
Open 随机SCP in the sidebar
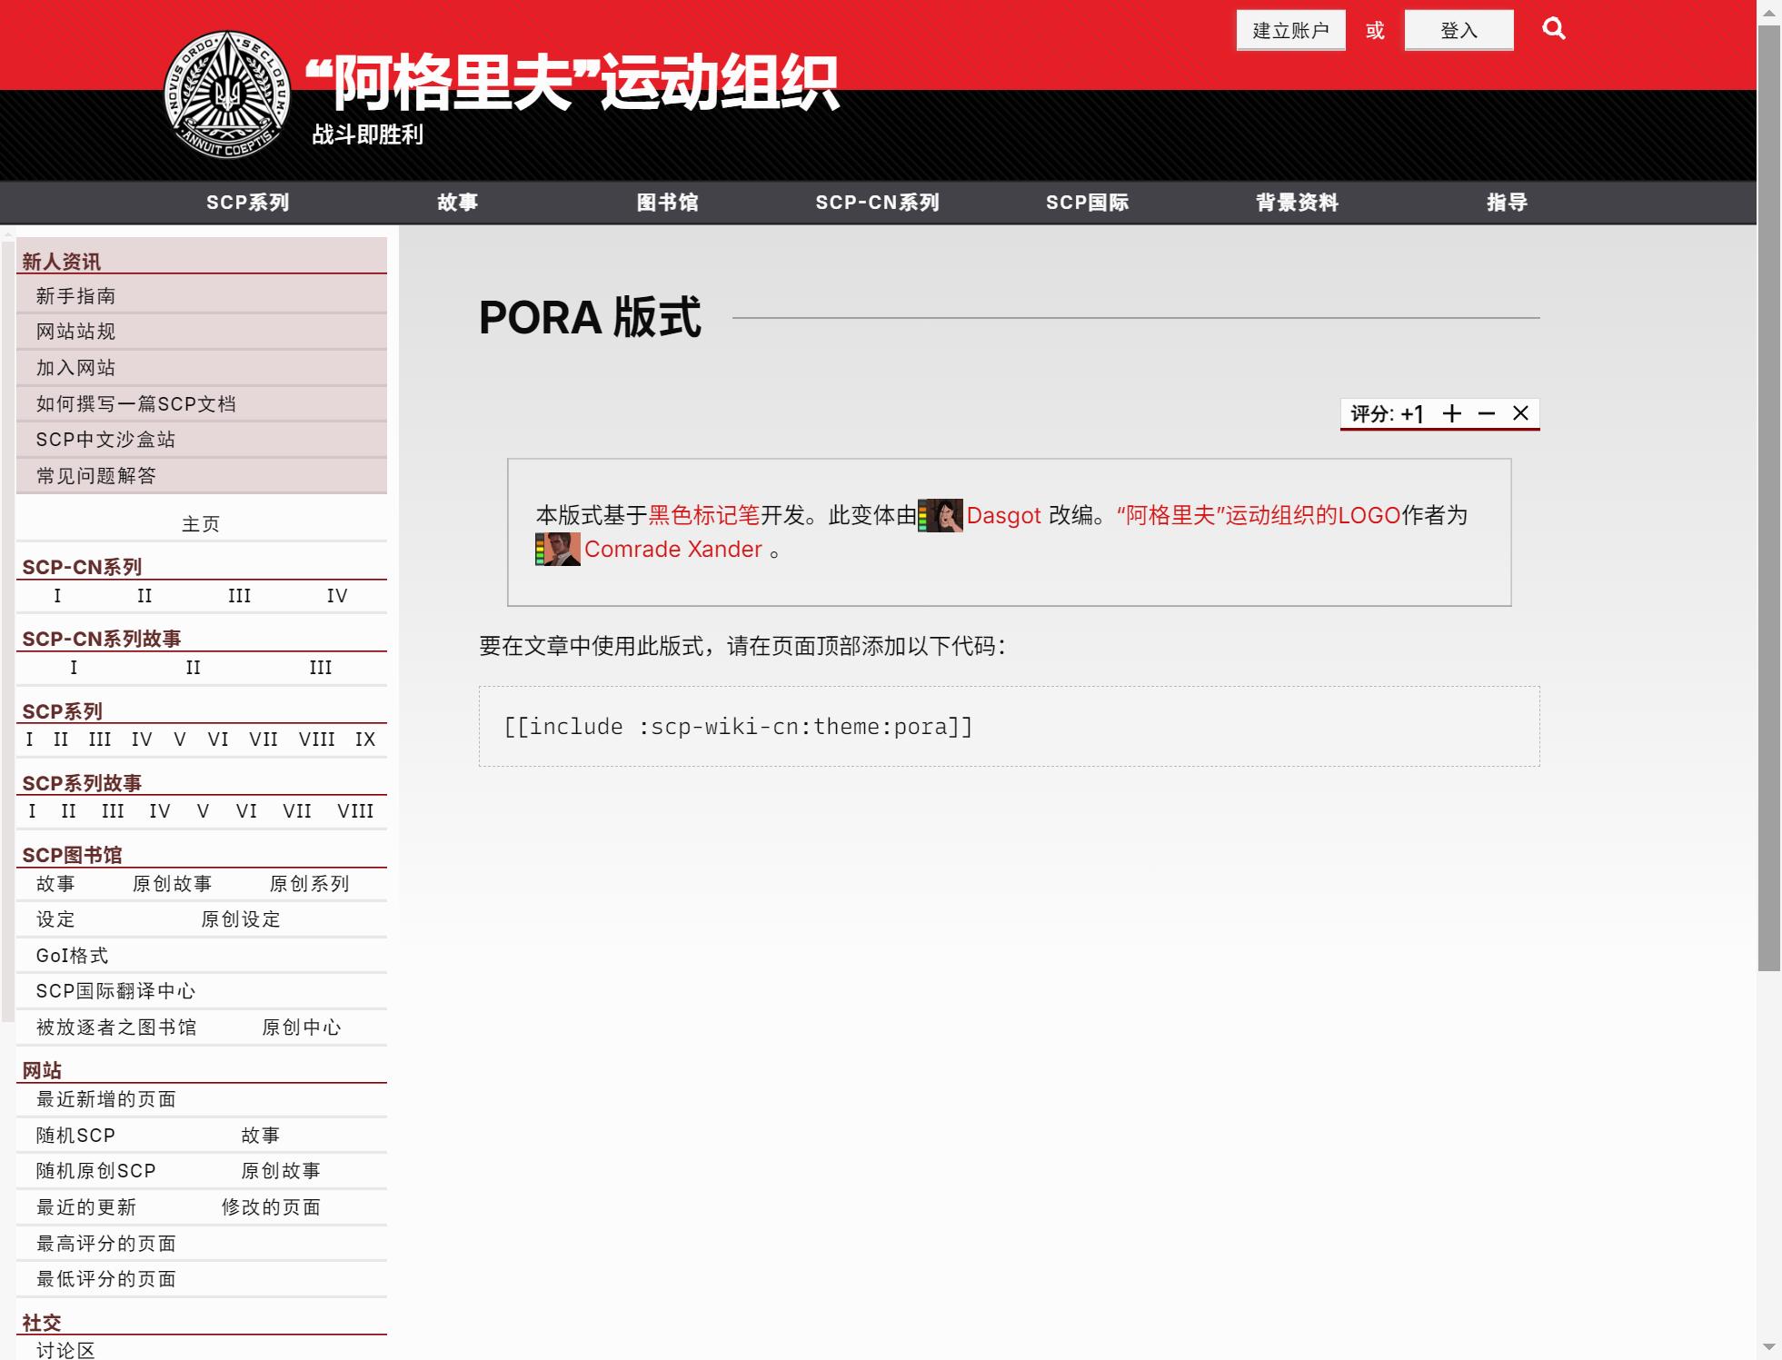click(74, 1135)
